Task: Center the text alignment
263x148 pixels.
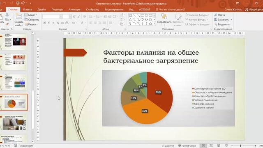Action: click(95, 23)
